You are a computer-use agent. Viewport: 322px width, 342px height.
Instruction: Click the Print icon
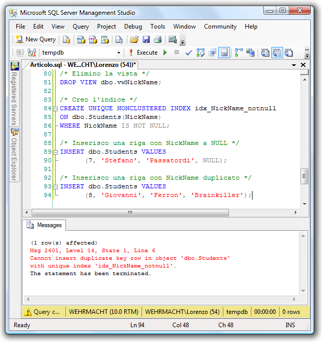pos(158,39)
